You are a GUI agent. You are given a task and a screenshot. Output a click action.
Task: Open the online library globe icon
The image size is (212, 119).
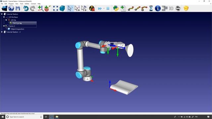click(11, 8)
